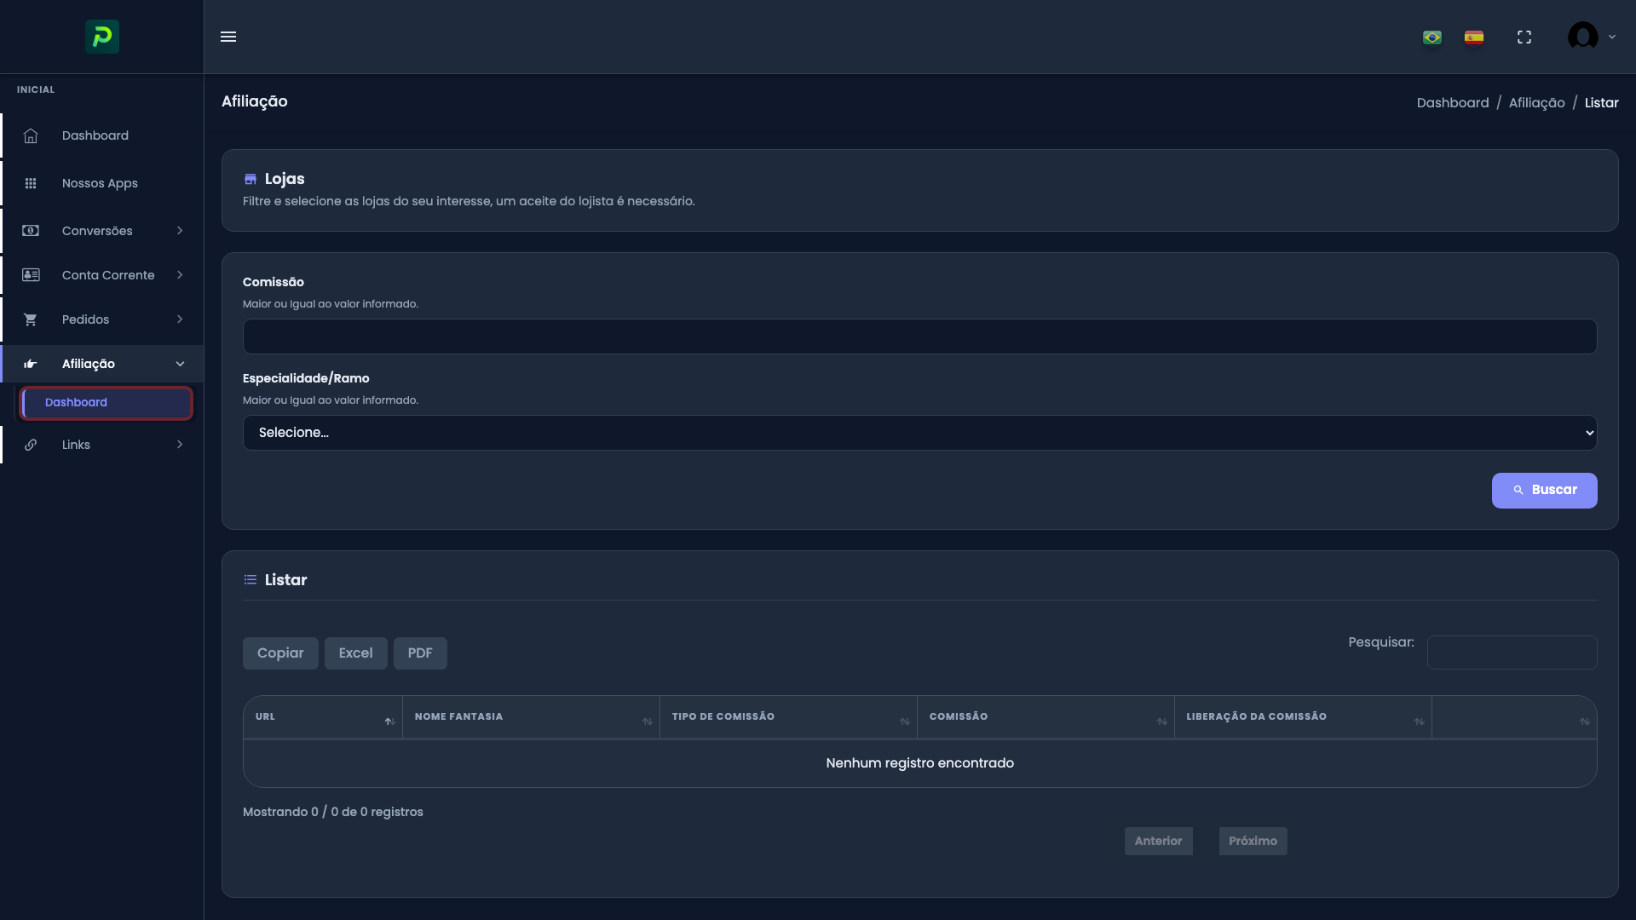Open Especialidade/Ramo Selecione dropdown
This screenshot has width=1636, height=920.
[x=919, y=433]
